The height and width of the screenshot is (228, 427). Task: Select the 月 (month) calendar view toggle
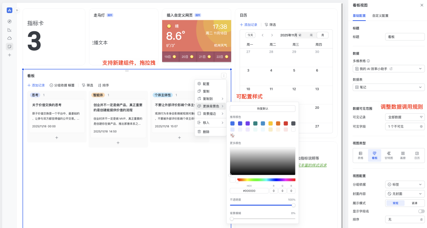(323, 35)
